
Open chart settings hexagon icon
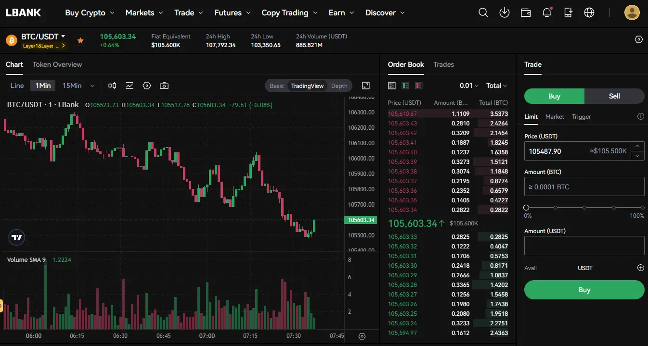147,86
